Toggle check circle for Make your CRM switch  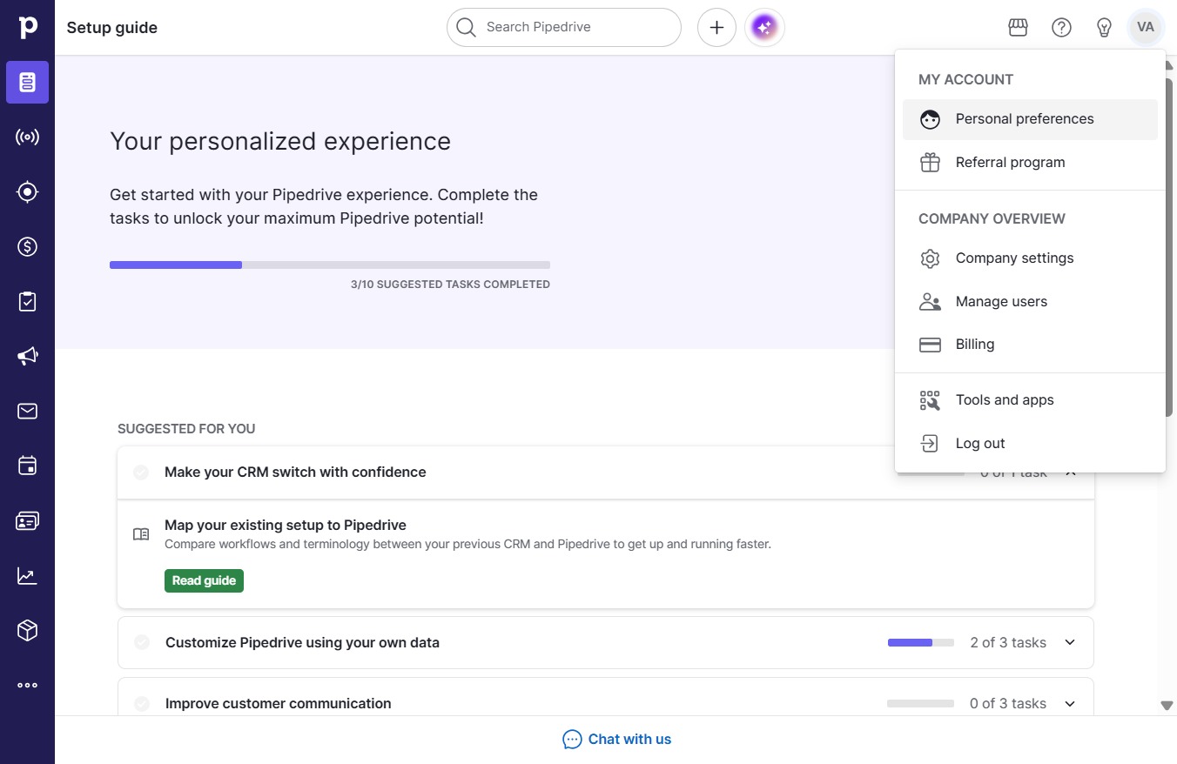coord(141,472)
